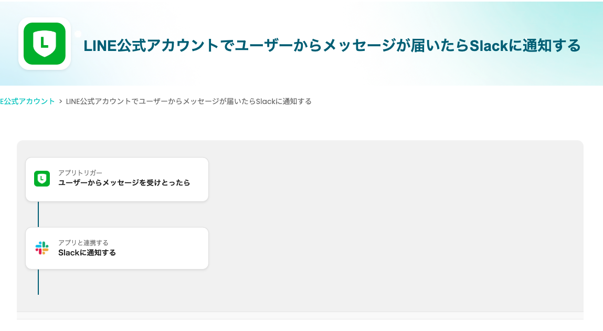
Task: Click the strip below the flow canvas
Action: [x=300, y=315]
